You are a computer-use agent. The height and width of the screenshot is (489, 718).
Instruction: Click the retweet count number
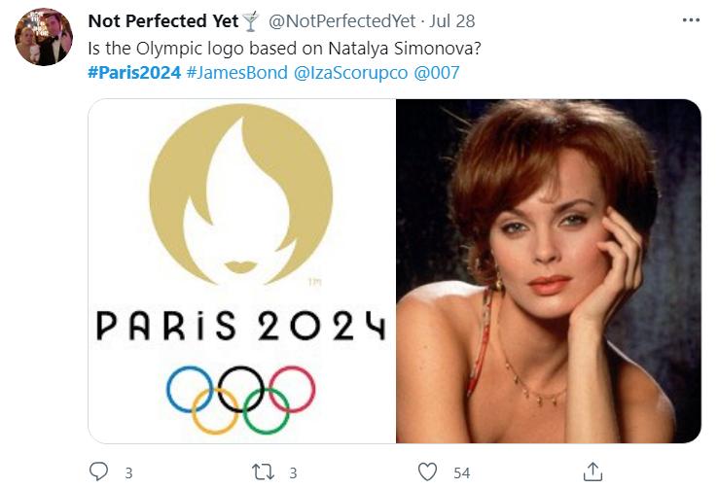[292, 472]
